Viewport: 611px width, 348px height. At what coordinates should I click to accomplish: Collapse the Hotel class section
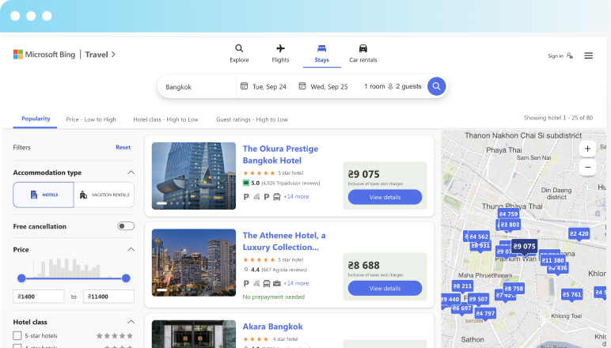coord(131,322)
